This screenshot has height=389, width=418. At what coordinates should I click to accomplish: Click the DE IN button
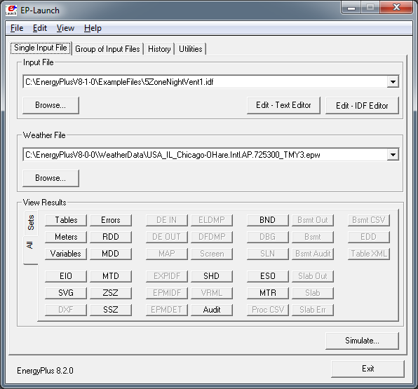tap(167, 220)
